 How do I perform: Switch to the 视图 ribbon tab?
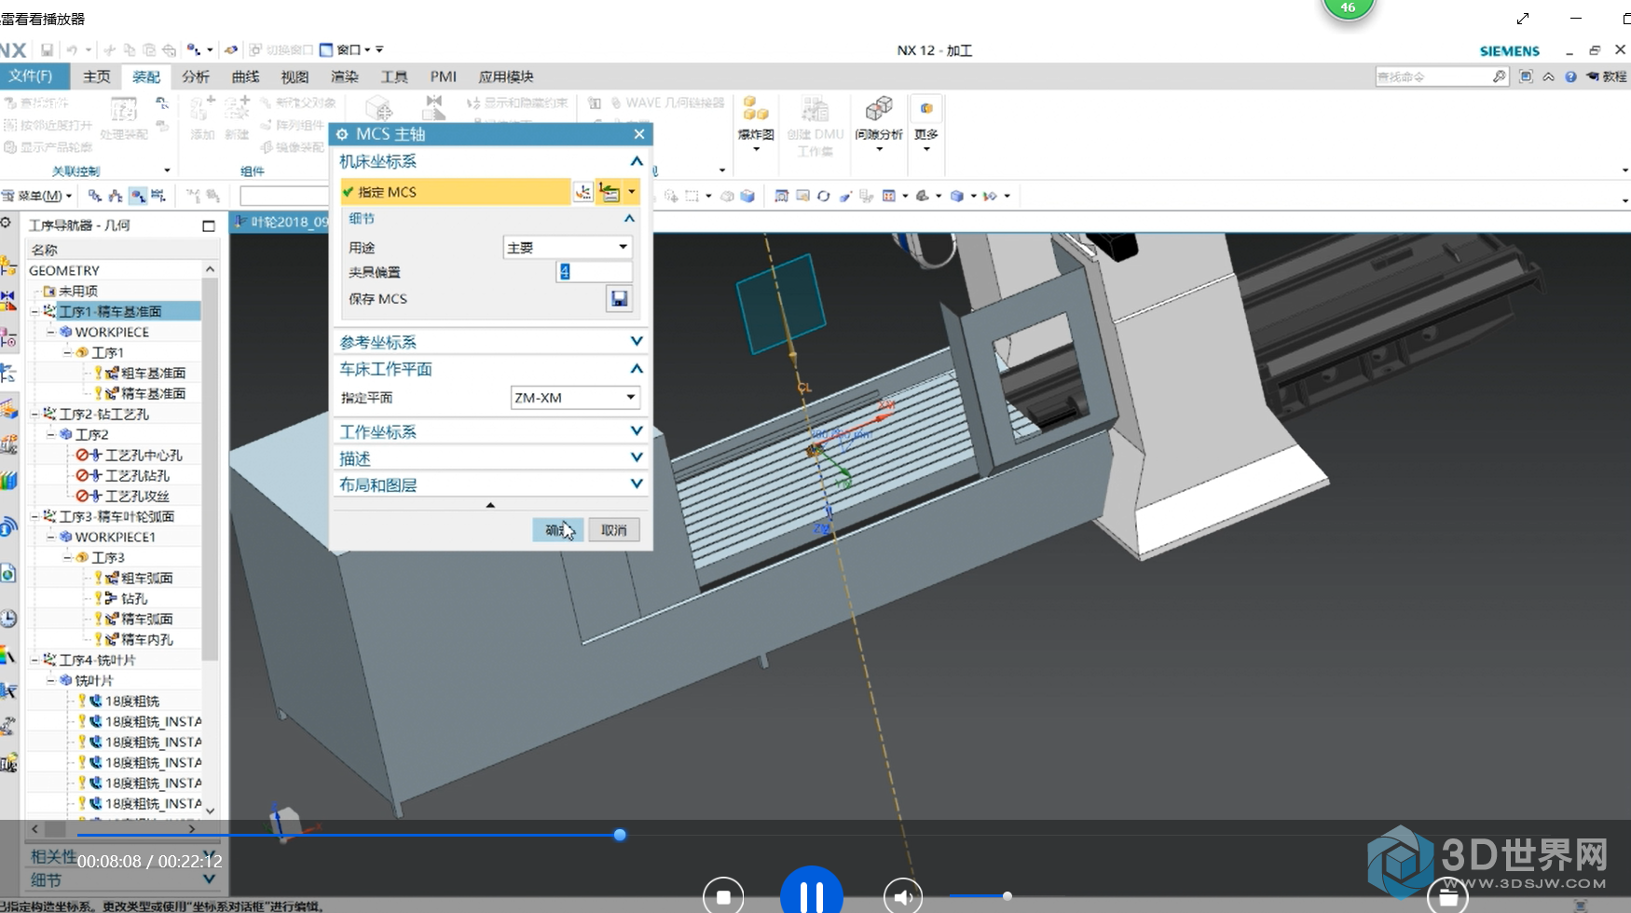(295, 76)
